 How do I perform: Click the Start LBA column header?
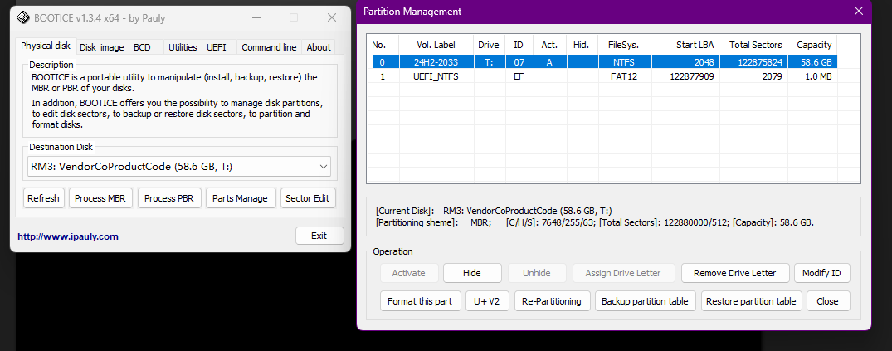click(x=685, y=44)
